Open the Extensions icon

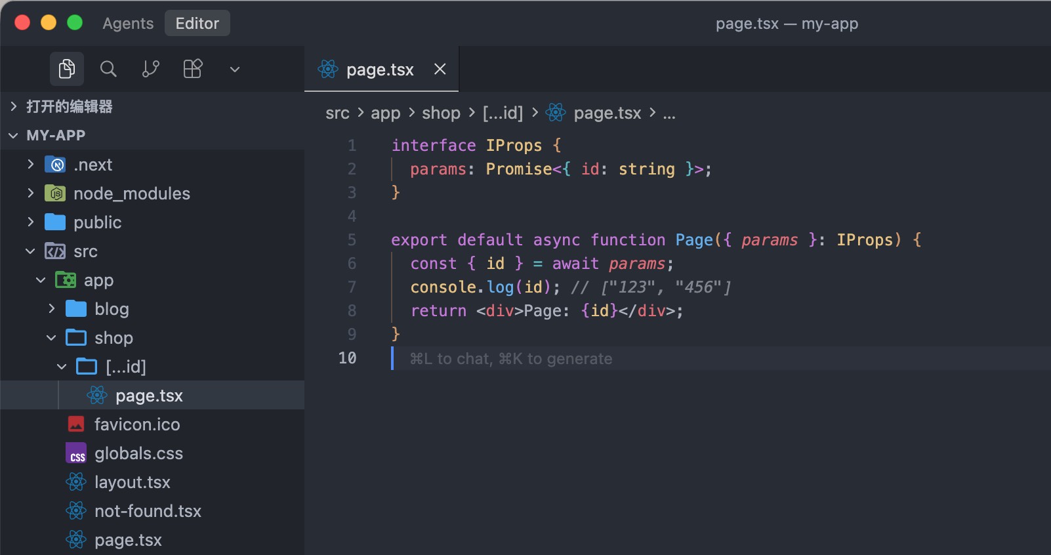(x=193, y=69)
